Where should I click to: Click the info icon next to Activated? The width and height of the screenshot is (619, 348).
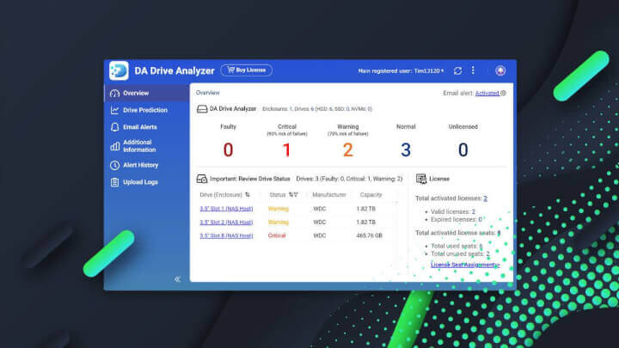503,93
